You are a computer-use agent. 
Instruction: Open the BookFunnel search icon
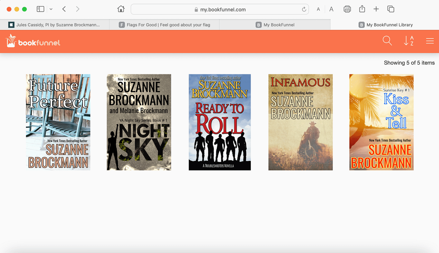[387, 41]
